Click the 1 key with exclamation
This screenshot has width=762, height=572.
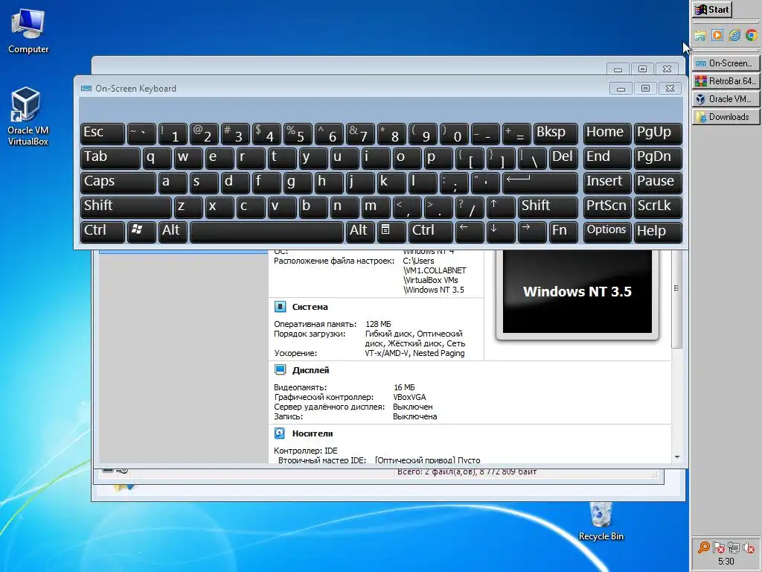click(173, 134)
